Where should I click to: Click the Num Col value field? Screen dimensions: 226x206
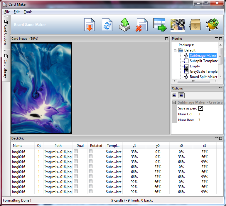[x=210, y=114]
